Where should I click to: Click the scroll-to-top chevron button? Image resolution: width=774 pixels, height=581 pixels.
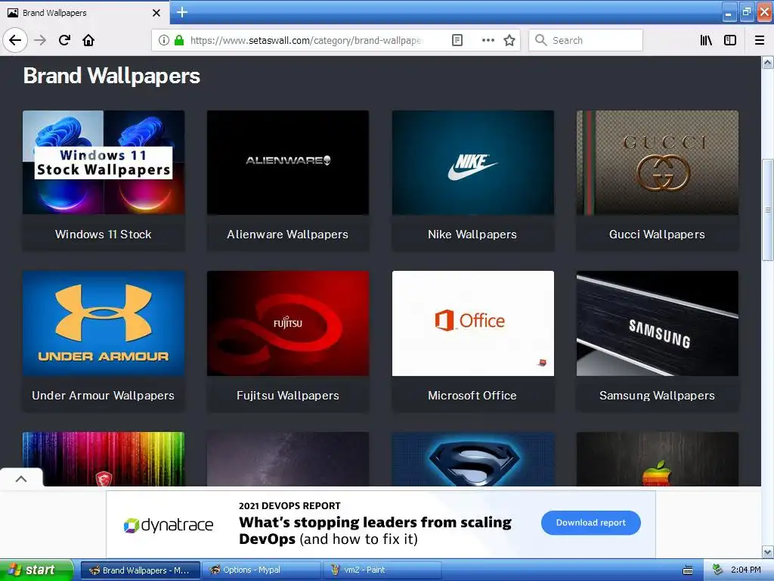coord(21,478)
